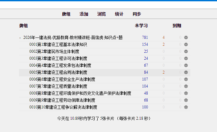217x132 pixels.
Task: Open deck 0001第1章建设工程基本法律知识
Action: click(58, 44)
